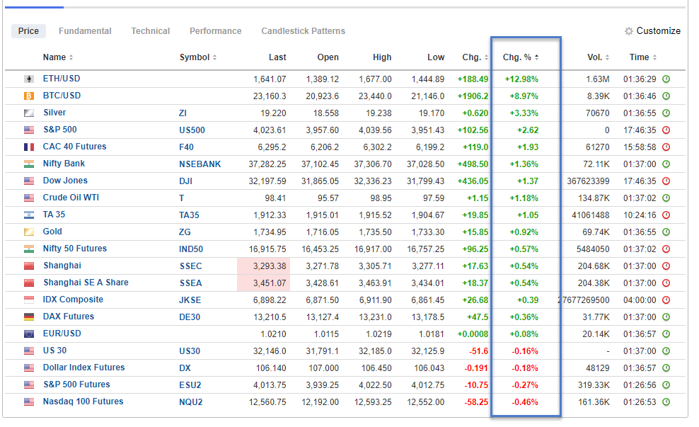
Task: Click the French flag beside CAC 40 Futures
Action: click(29, 147)
